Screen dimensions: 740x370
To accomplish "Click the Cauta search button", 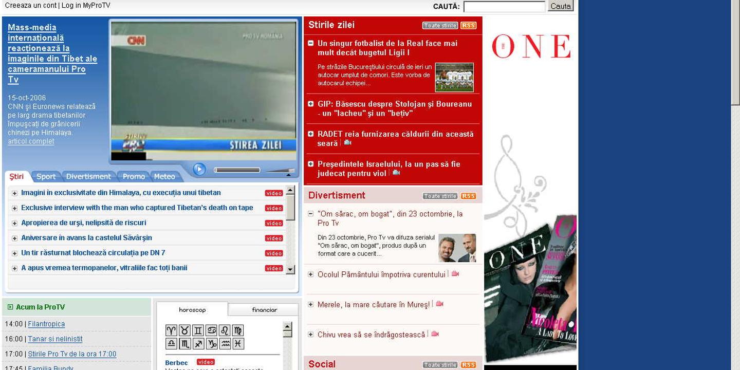I will (x=560, y=6).
